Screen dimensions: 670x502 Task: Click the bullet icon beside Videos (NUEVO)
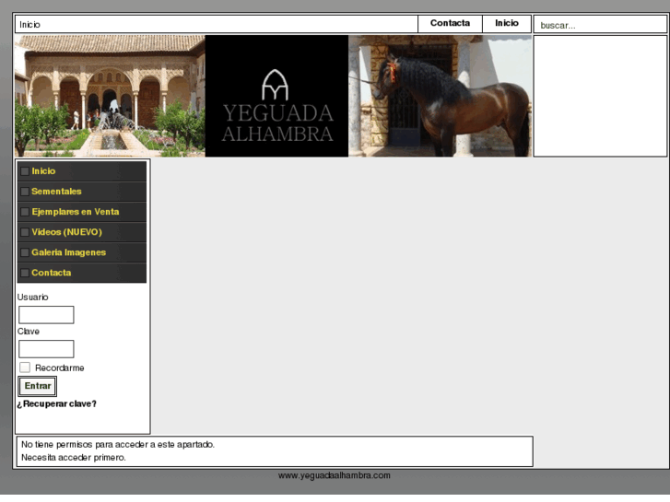click(25, 232)
